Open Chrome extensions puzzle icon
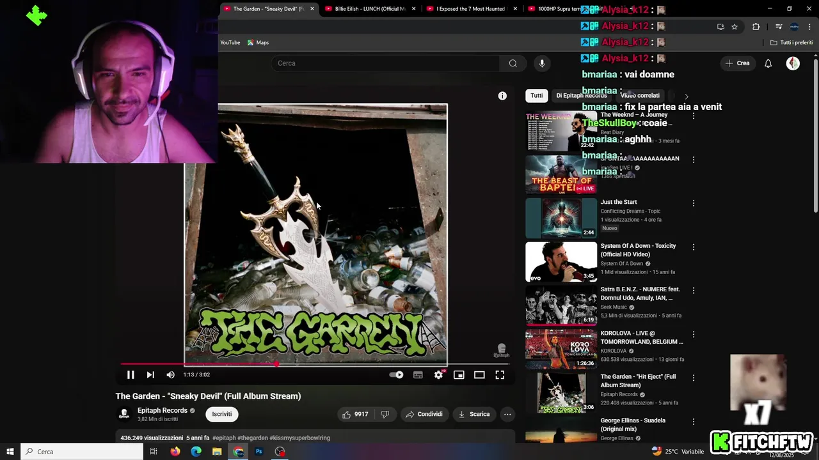 coord(756,27)
